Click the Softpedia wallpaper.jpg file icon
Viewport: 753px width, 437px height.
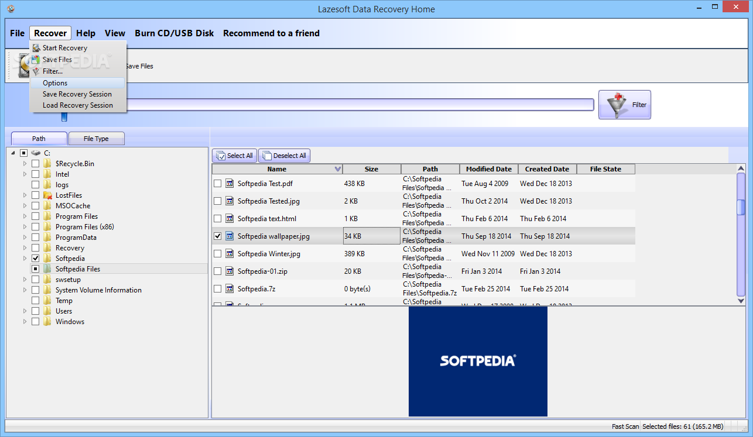click(230, 236)
